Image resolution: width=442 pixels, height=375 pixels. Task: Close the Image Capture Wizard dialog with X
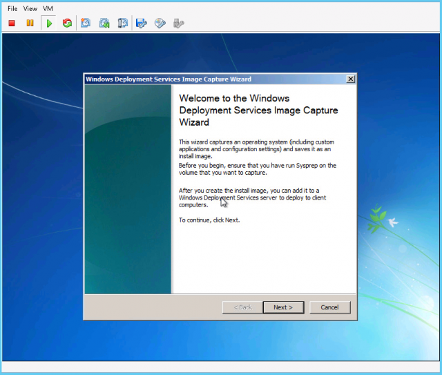coord(351,79)
